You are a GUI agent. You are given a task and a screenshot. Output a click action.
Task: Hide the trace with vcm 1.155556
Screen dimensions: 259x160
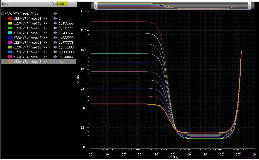pyautogui.click(x=55, y=23)
